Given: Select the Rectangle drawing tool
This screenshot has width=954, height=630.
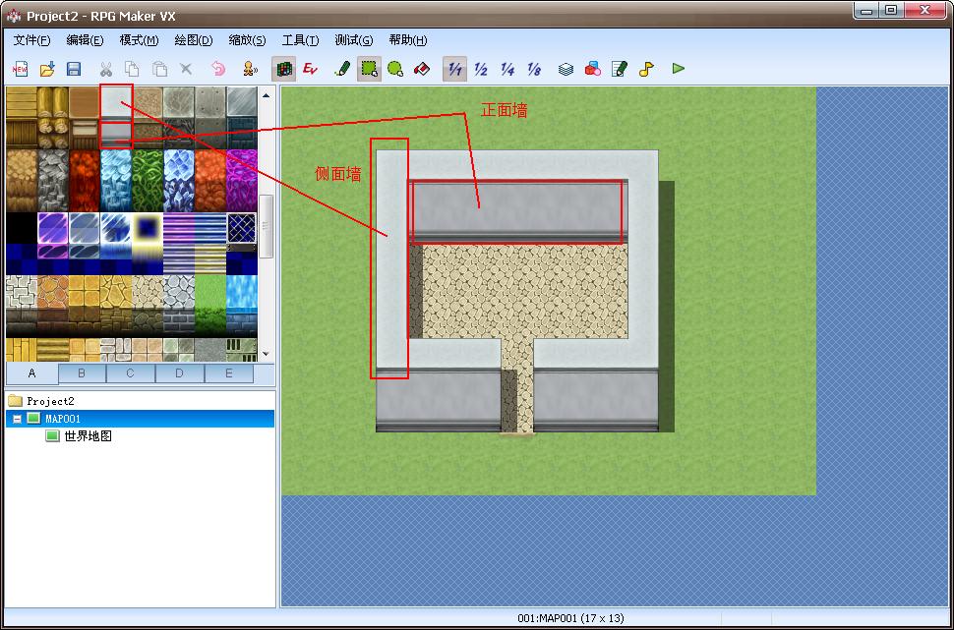Looking at the screenshot, I should tap(369, 69).
